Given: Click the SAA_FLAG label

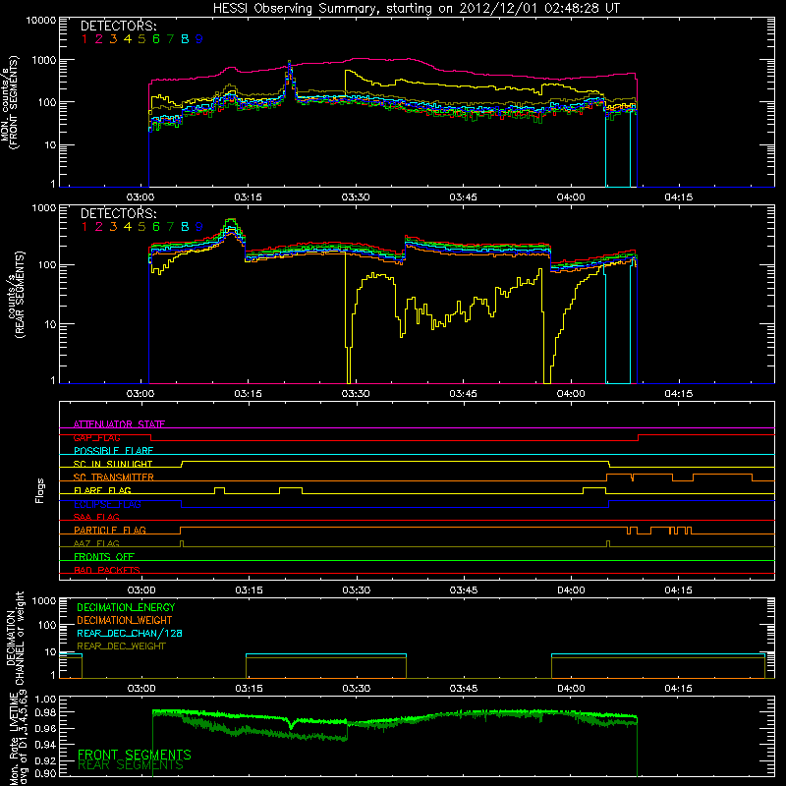Looking at the screenshot, I should pos(96,517).
